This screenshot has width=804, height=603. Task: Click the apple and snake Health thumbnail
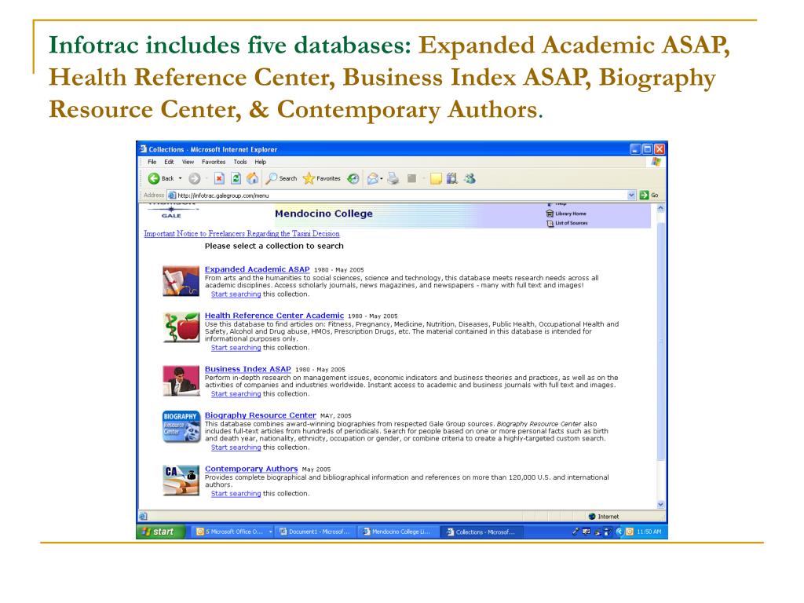tap(181, 327)
